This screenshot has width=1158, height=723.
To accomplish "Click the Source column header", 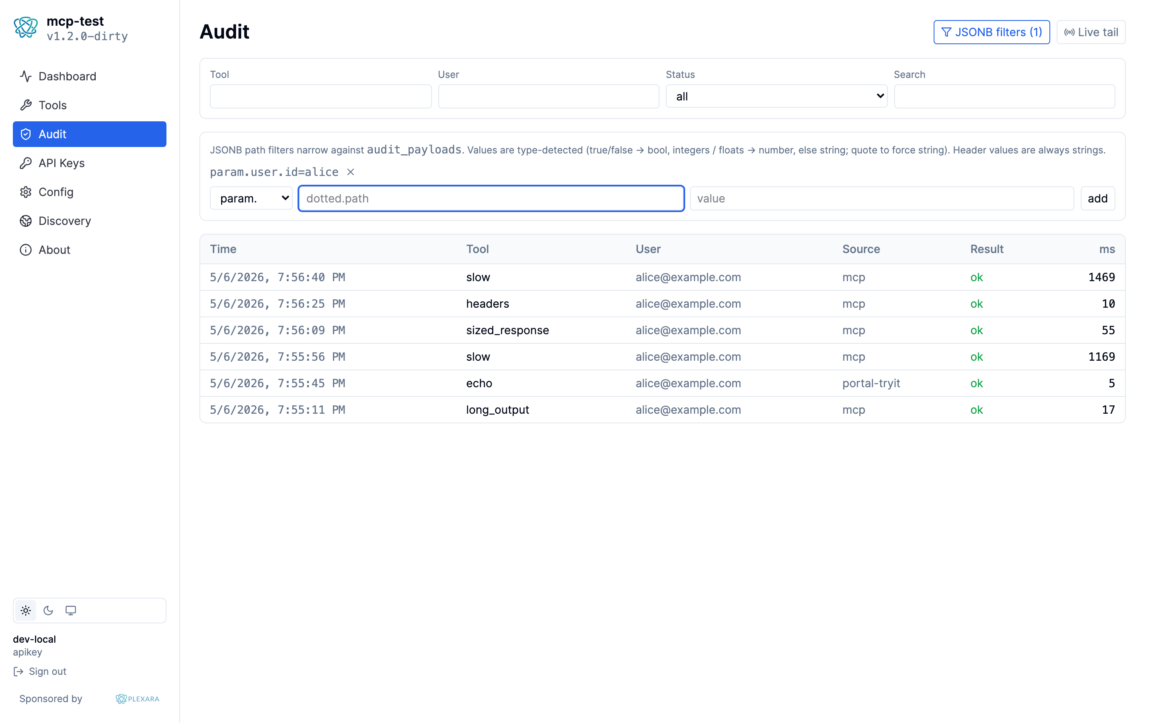I will tap(861, 249).
